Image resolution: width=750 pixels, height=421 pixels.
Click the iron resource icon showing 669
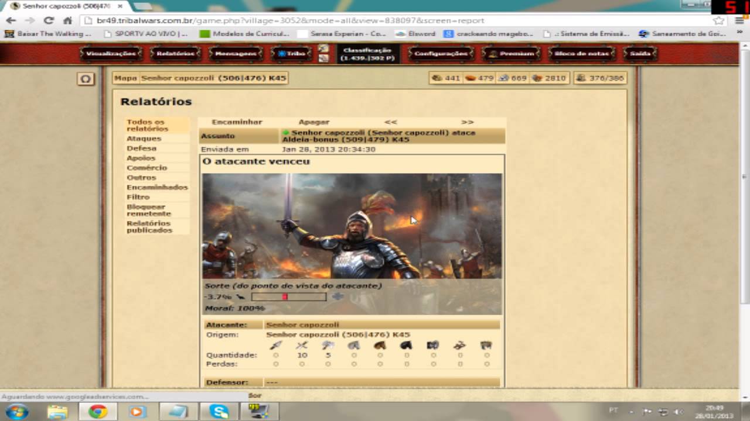tap(503, 78)
